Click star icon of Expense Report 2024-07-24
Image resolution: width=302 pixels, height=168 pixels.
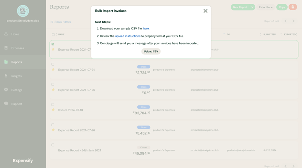53,69
